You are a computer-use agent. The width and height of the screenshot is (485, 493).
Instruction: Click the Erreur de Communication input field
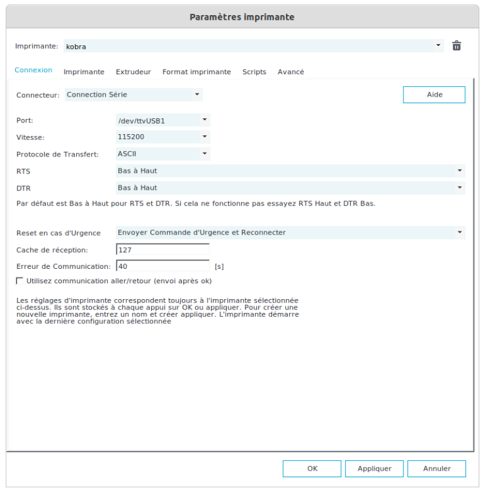click(x=163, y=266)
